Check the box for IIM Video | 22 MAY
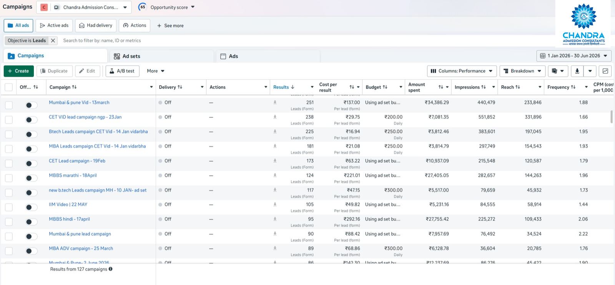 (9, 207)
